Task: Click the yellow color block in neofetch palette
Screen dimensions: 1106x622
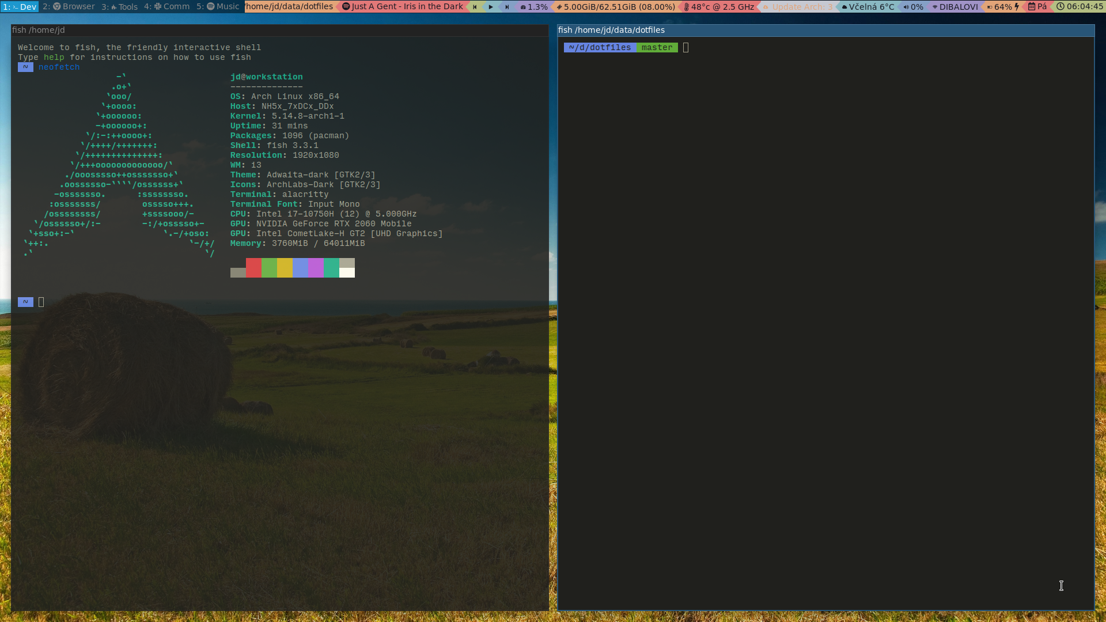Action: (285, 268)
